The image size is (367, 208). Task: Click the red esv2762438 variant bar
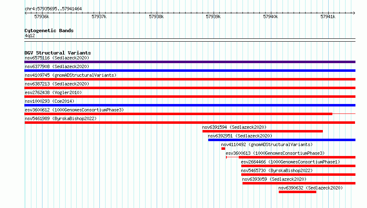(x=190, y=97)
